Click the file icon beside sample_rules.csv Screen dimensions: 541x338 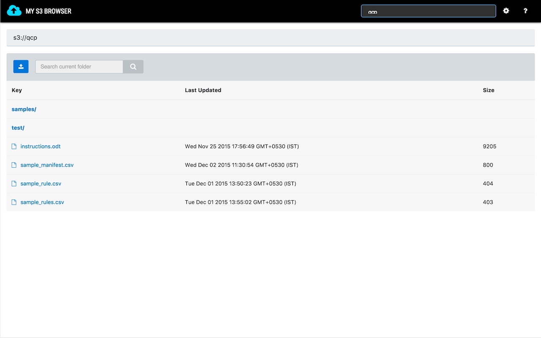[x=14, y=202]
